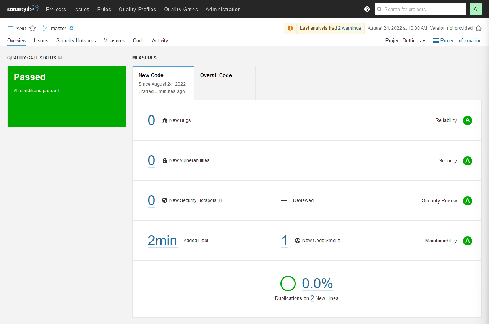Click the 2min Added Debt value

(x=162, y=241)
